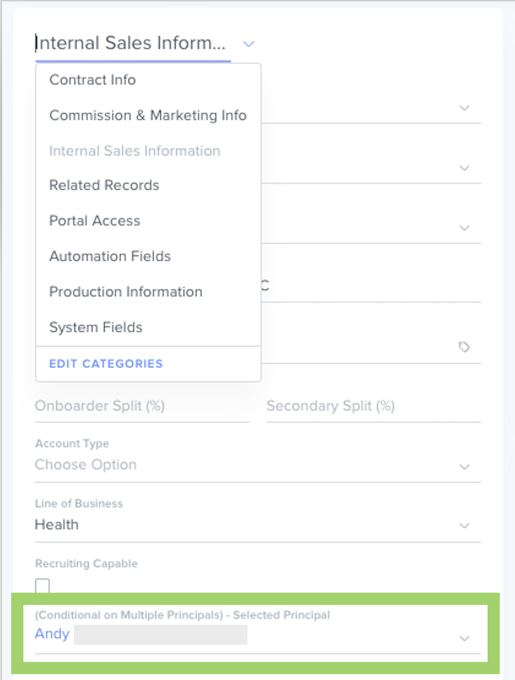Click the tag icon on the right
This screenshot has height=680, width=515.
pyautogui.click(x=464, y=347)
